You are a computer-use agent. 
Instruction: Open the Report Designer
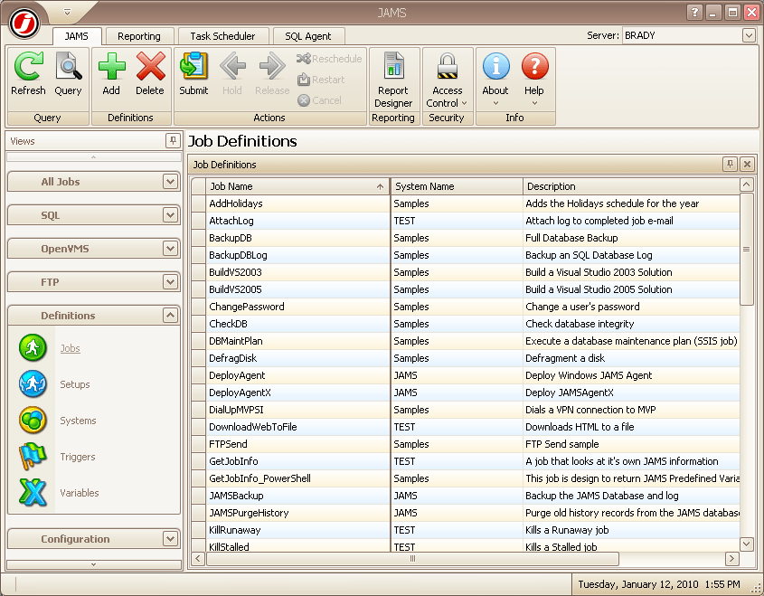coord(393,80)
